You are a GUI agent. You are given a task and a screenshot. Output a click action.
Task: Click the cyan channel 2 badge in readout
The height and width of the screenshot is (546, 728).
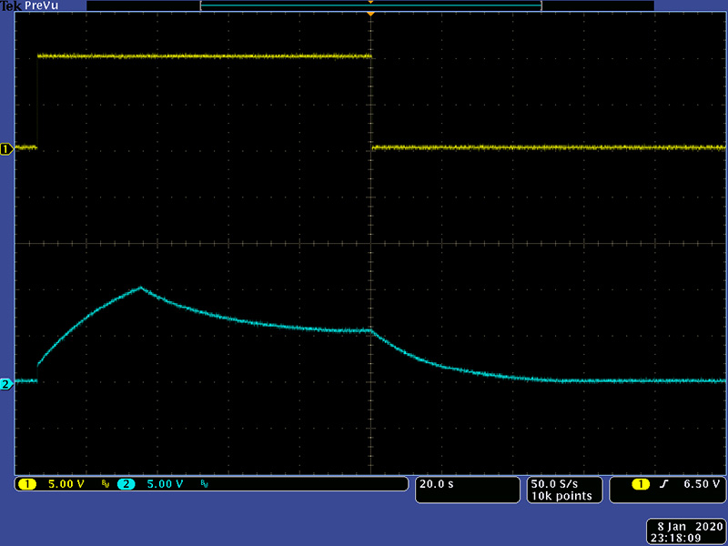126,484
